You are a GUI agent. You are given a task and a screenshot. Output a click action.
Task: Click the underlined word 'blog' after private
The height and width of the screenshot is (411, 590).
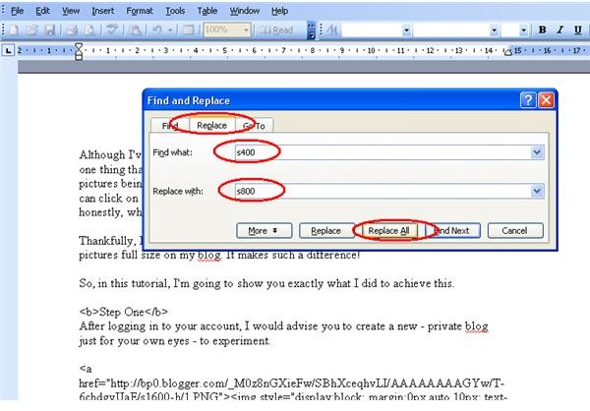tap(476, 326)
